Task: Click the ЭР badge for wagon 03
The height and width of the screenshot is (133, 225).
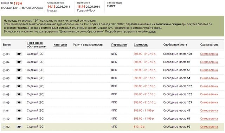Action: 19,54
